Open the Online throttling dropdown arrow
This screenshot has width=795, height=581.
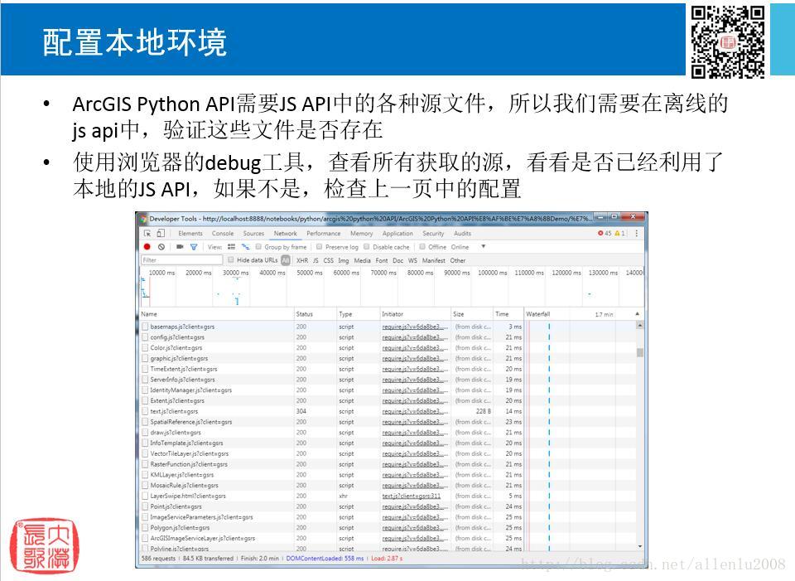[x=483, y=247]
